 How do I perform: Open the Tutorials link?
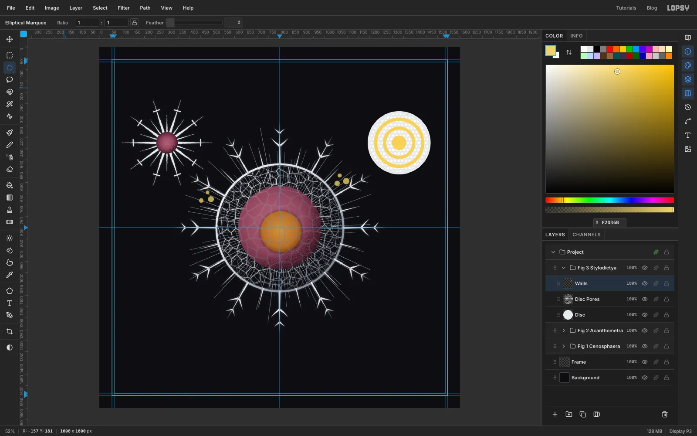[x=626, y=8]
